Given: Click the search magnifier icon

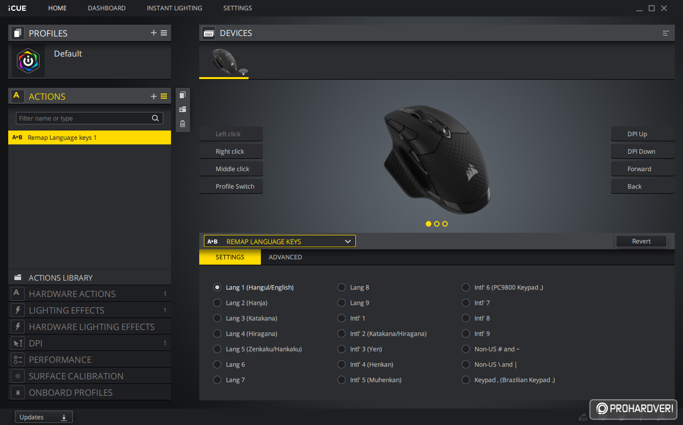Looking at the screenshot, I should click(155, 118).
